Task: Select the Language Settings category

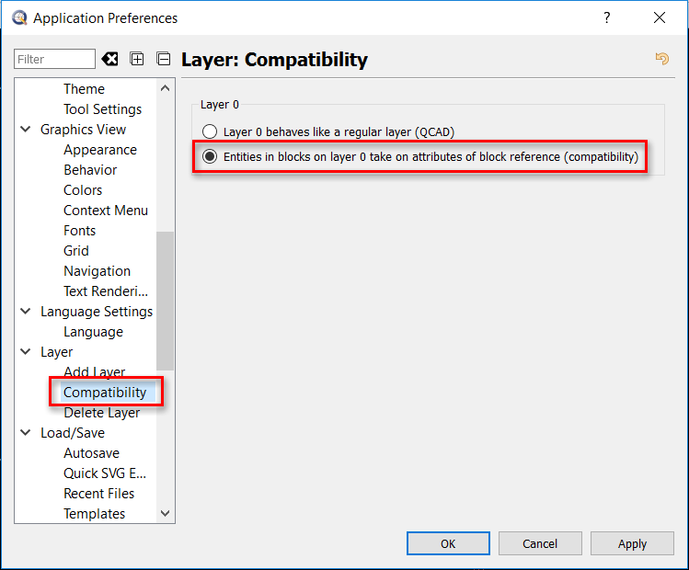Action: [x=97, y=312]
